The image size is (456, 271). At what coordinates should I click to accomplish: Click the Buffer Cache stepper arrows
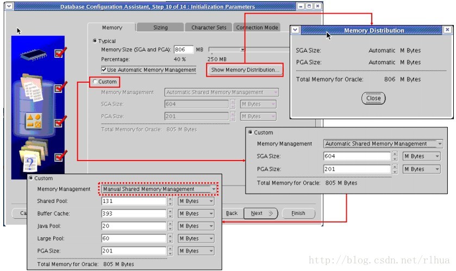click(x=171, y=214)
